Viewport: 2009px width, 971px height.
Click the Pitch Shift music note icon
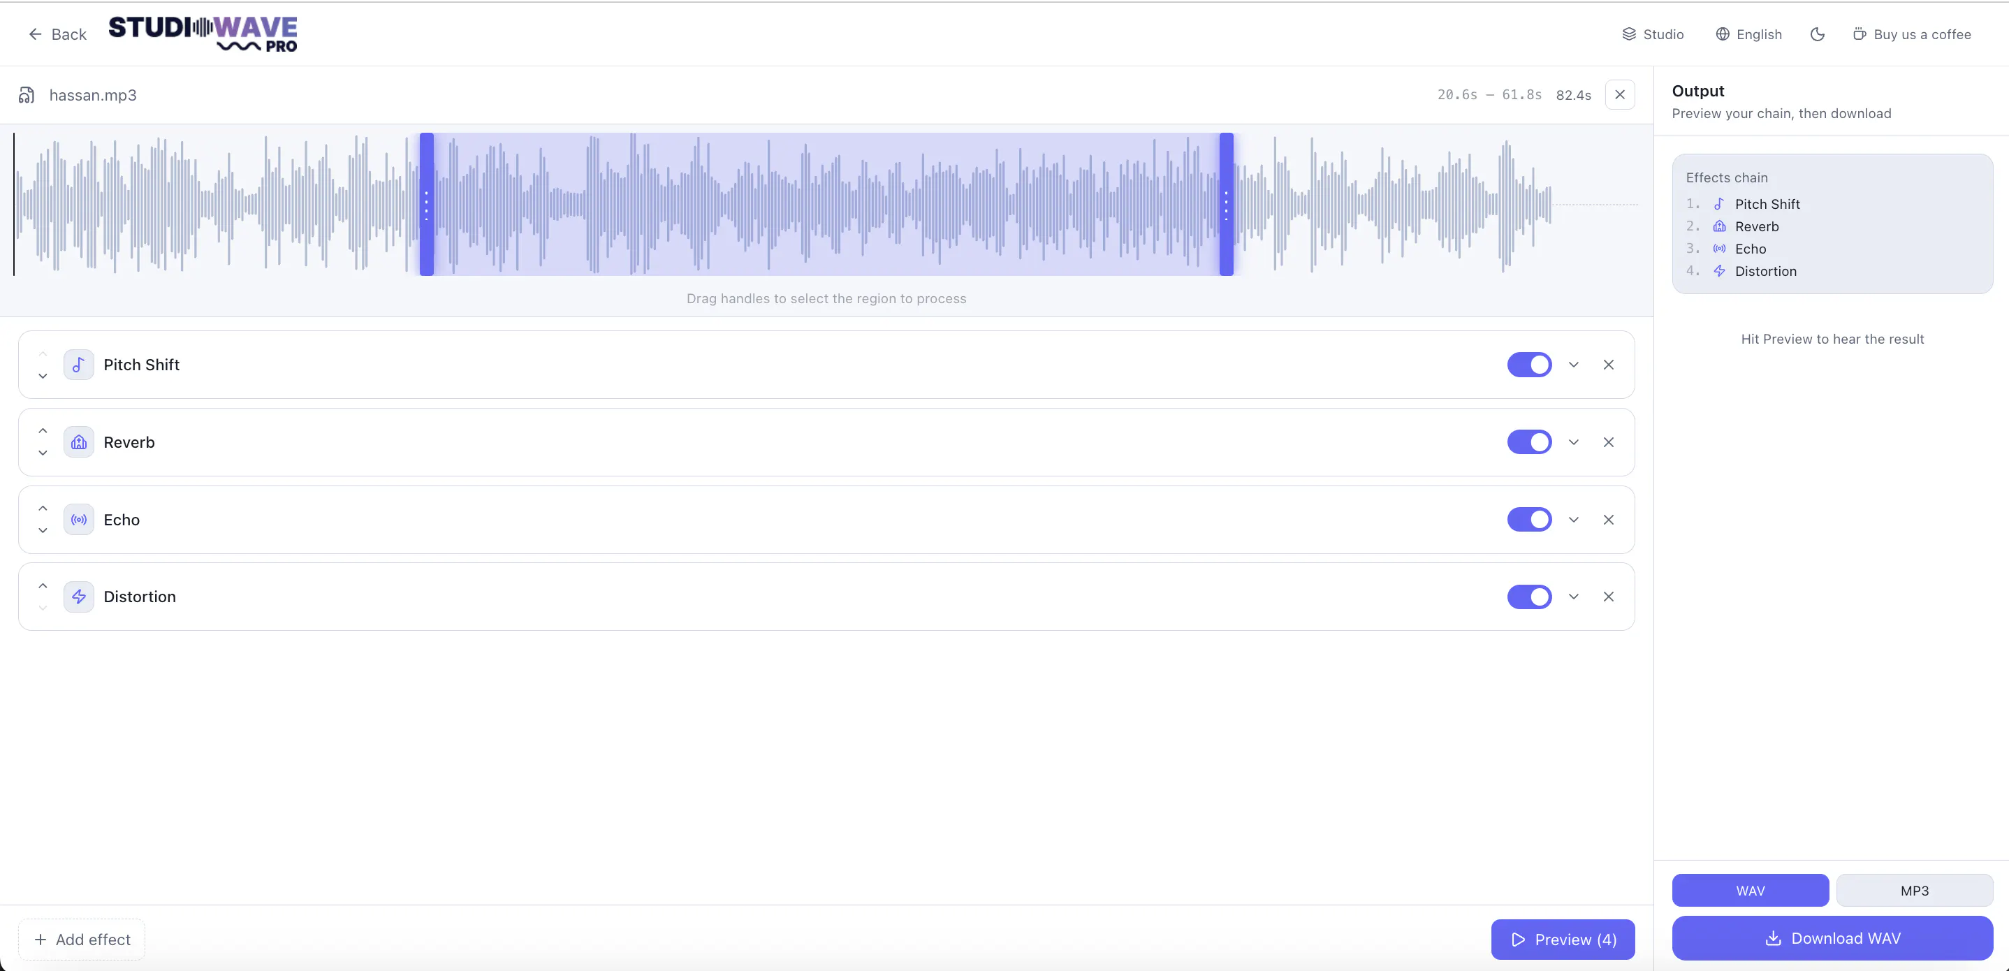click(x=79, y=365)
